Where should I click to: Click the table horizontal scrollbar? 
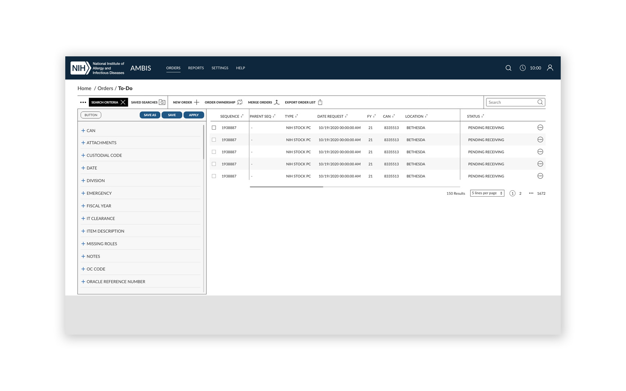pos(286,187)
